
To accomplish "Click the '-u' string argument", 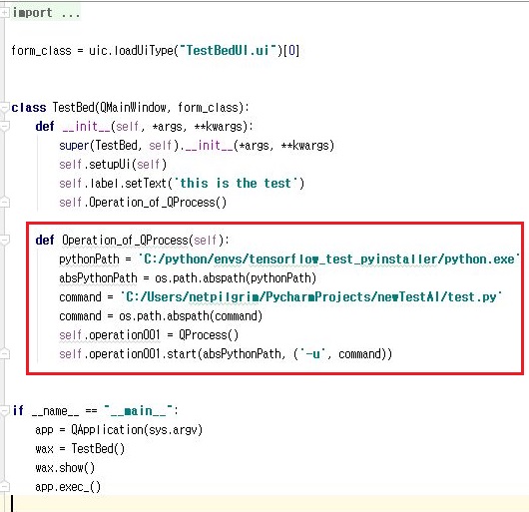I will pyautogui.click(x=312, y=354).
